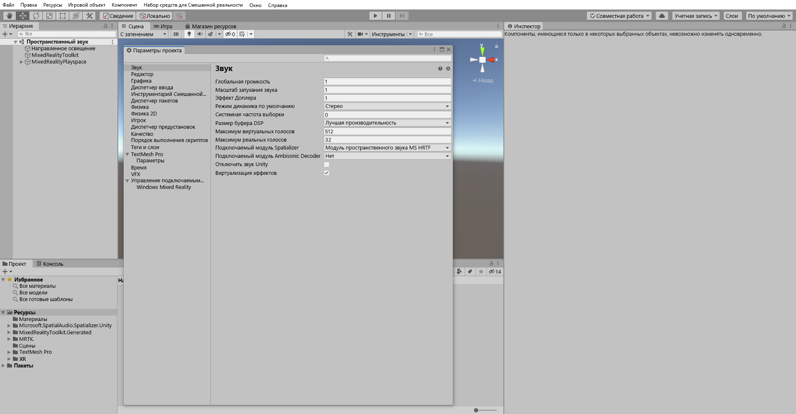Enable the 'Отключить звук Unity' checkbox
This screenshot has width=796, height=414.
click(327, 164)
